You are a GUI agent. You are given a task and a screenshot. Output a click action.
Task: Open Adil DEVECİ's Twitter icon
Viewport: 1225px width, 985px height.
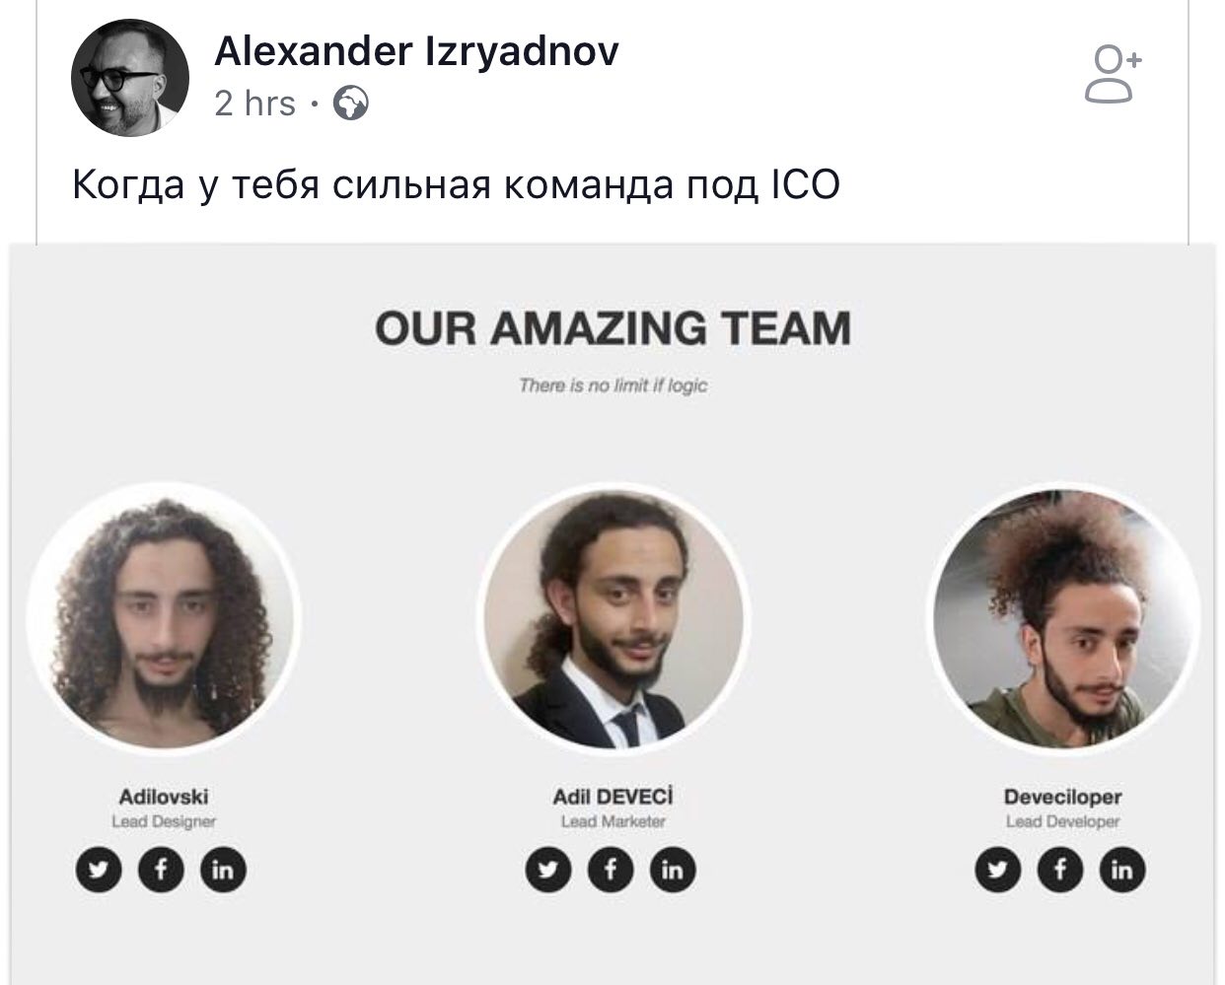[x=549, y=871]
